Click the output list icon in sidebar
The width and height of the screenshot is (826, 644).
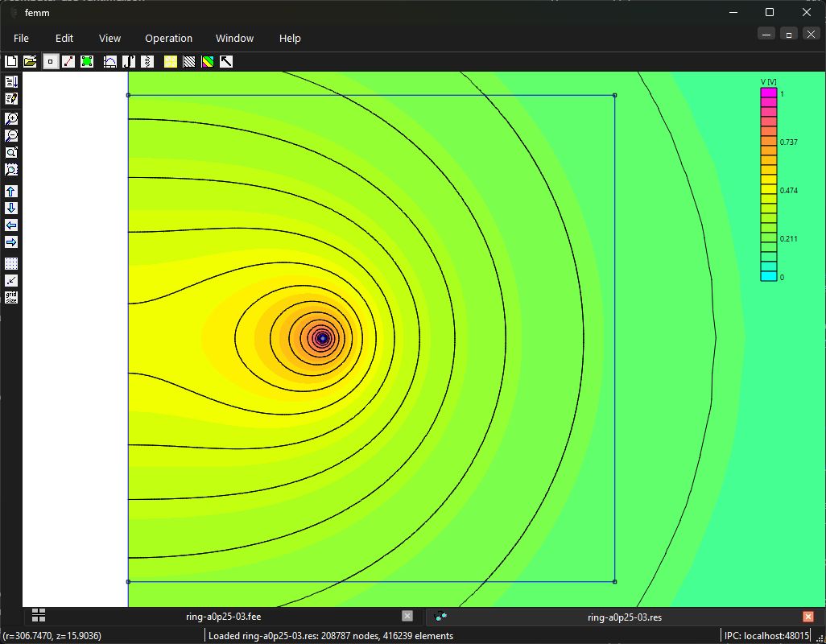point(11,81)
